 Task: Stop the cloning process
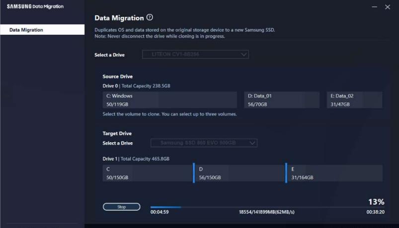121,207
